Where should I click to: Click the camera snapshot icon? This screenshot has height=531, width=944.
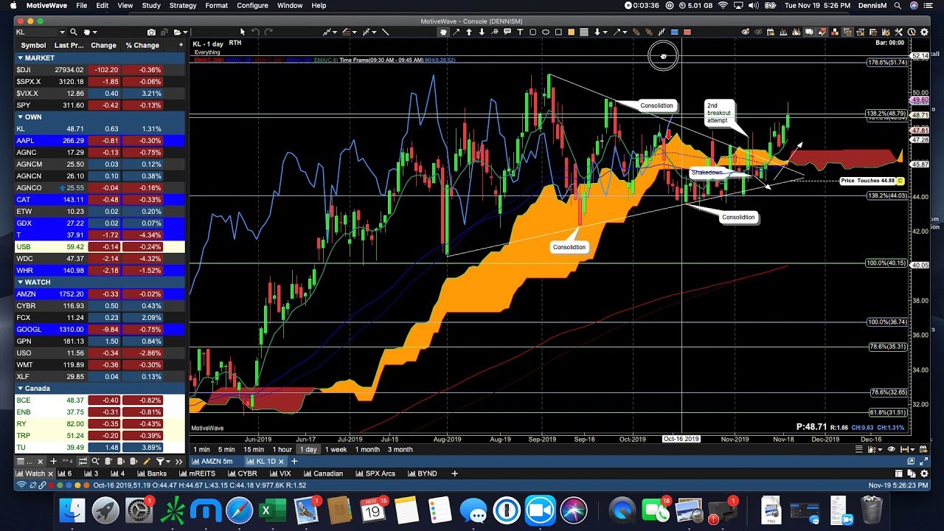(x=151, y=32)
